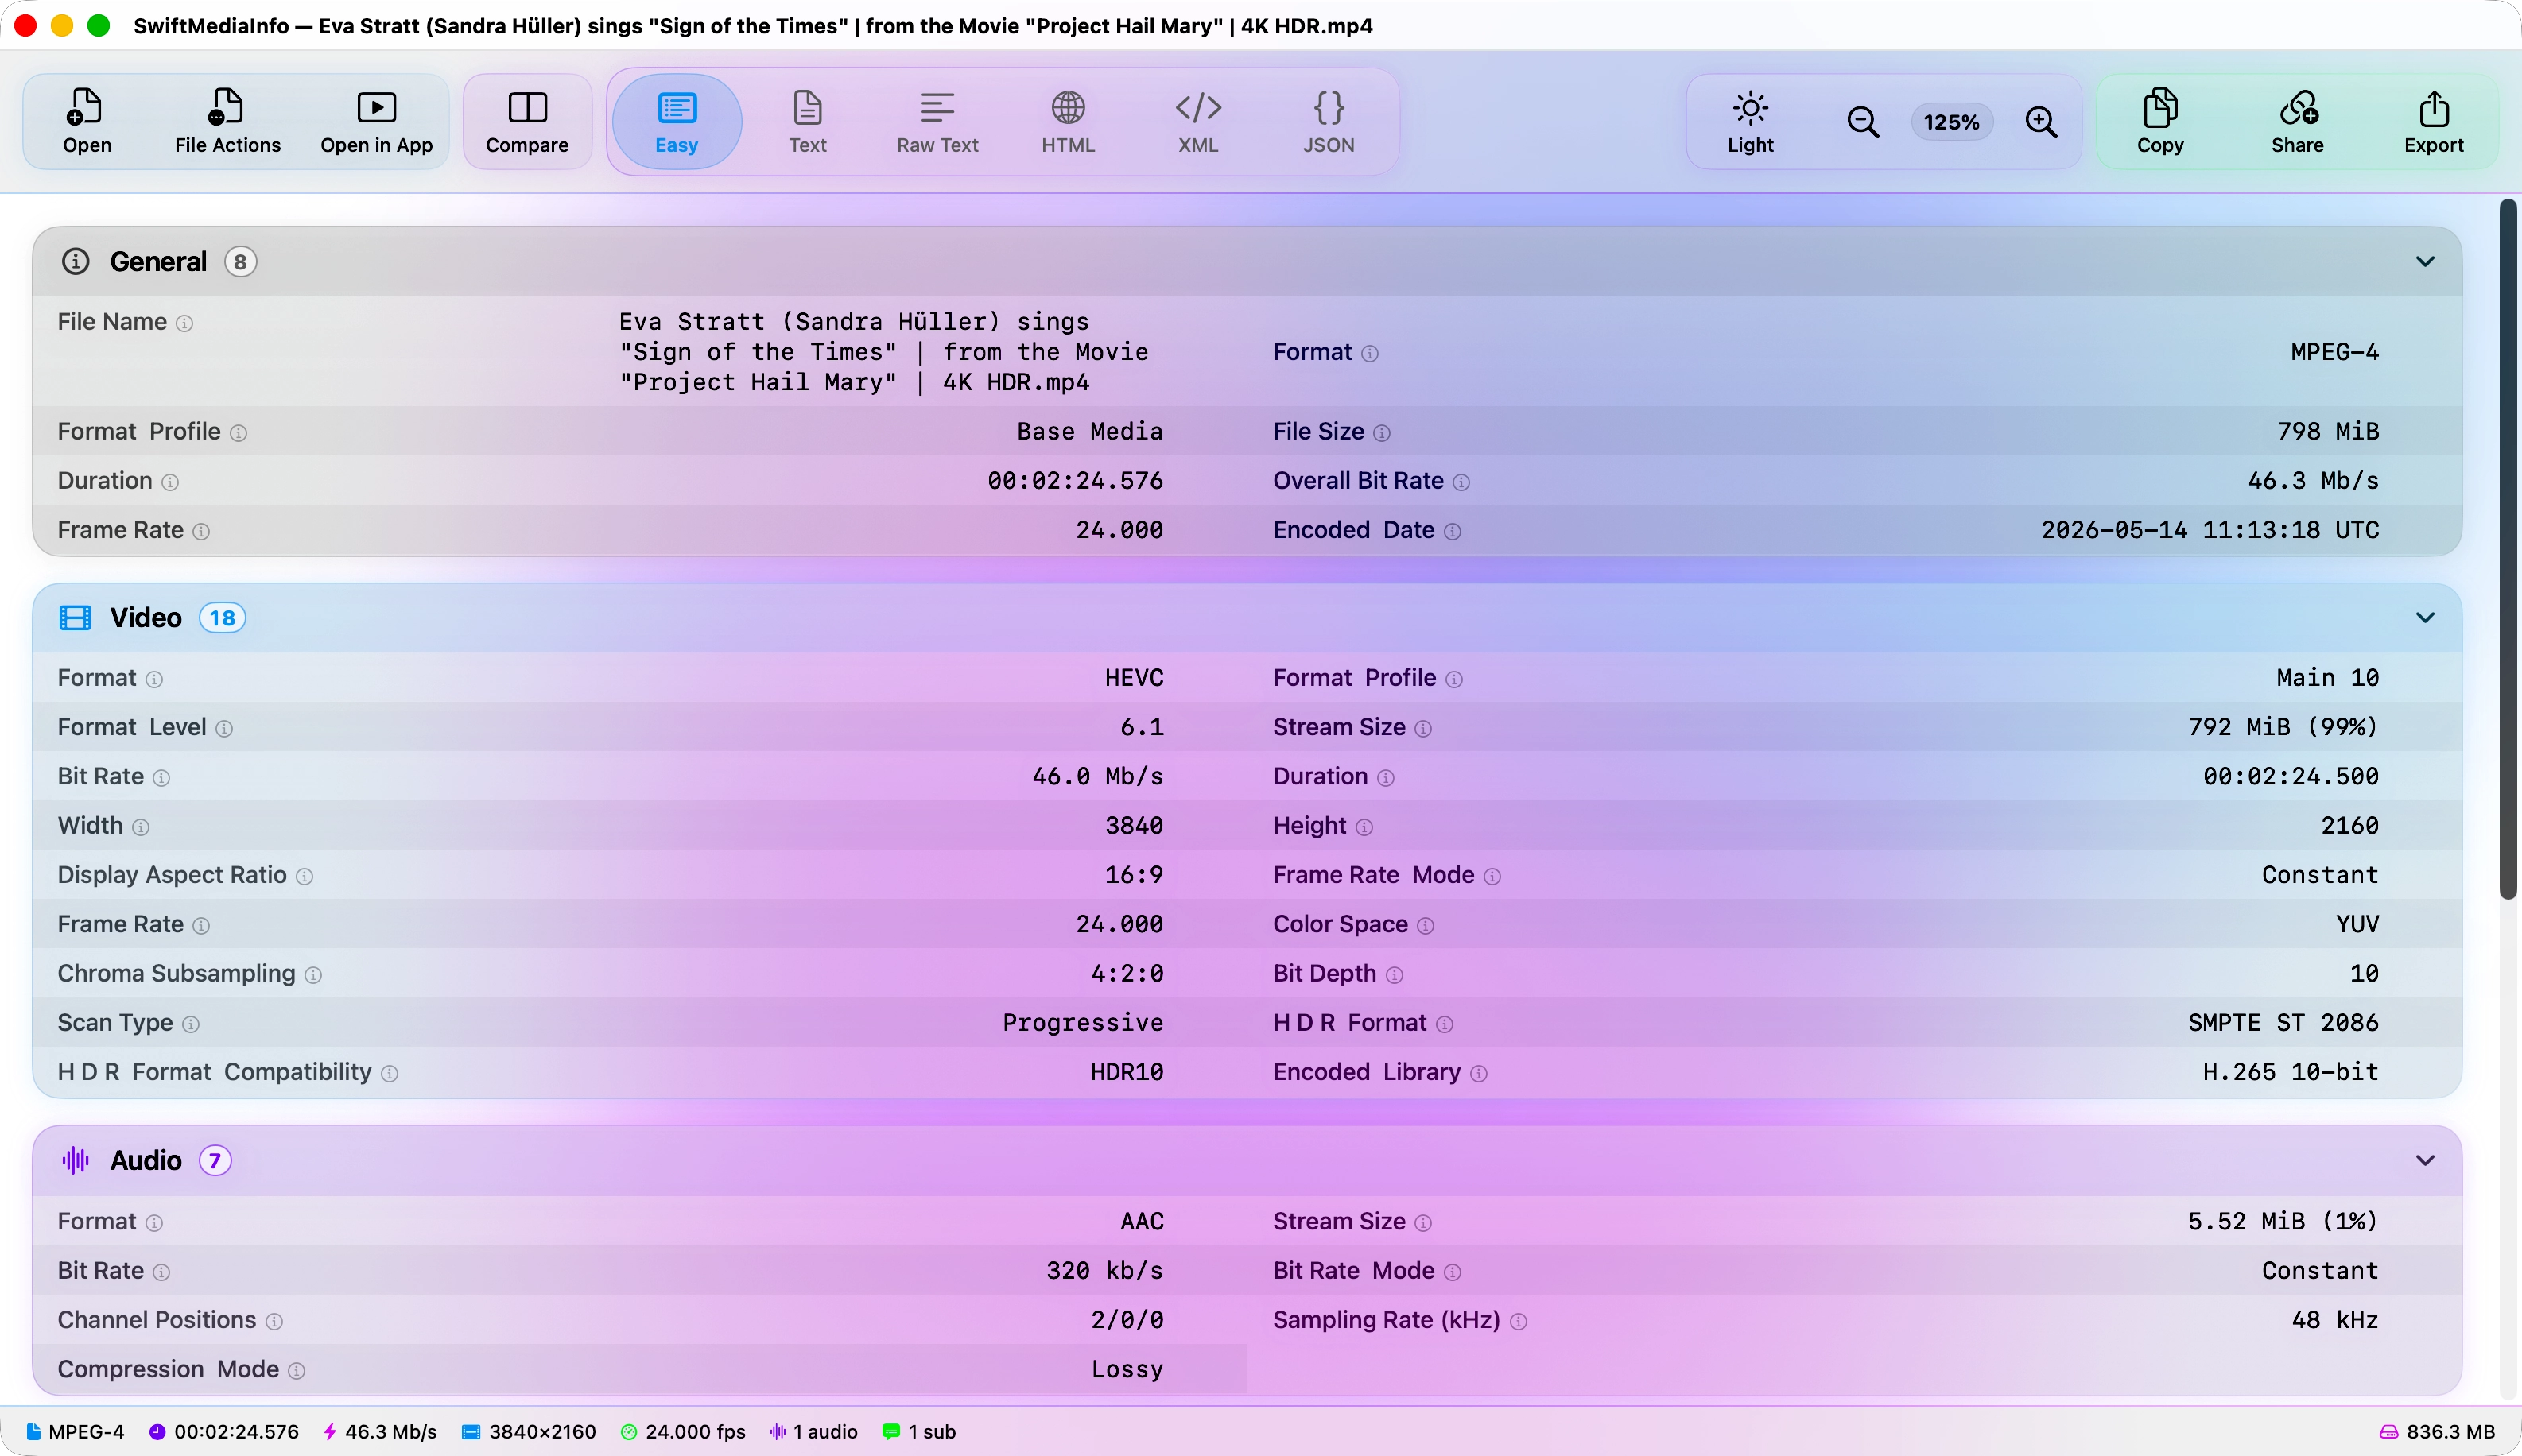Click the 1 sub status bar entry
The width and height of the screenshot is (2522, 1456).
tap(919, 1432)
